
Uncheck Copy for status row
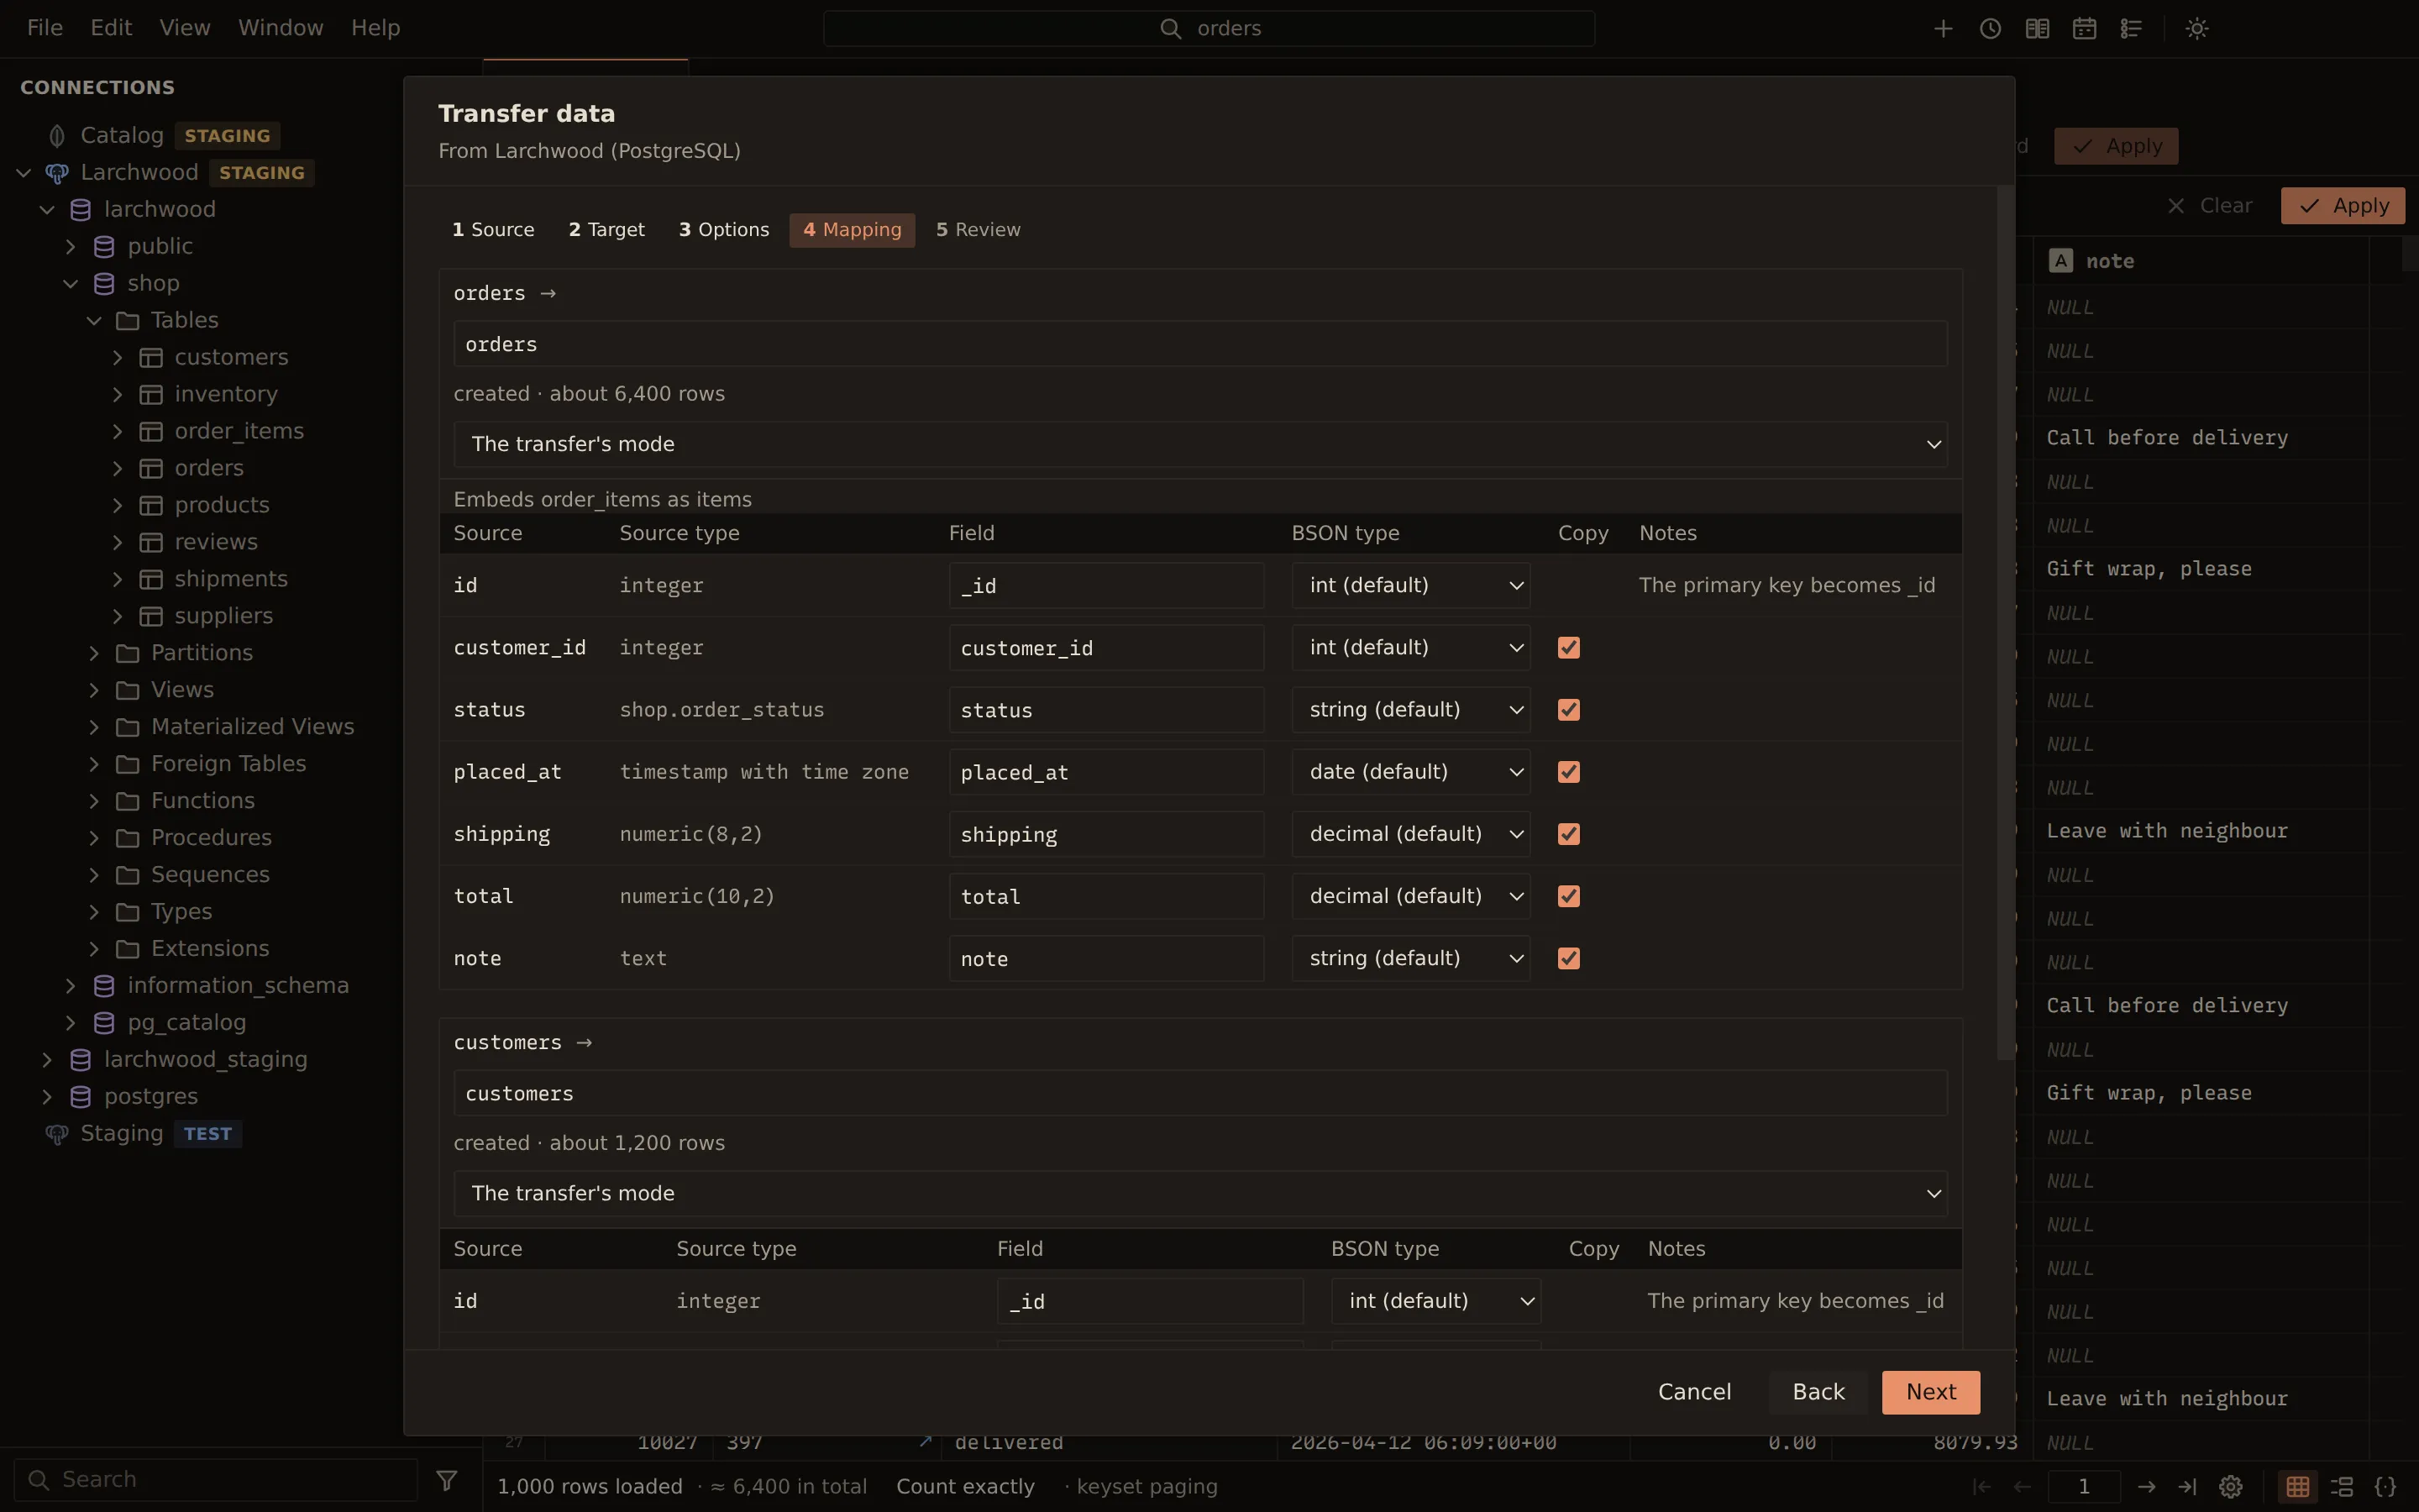point(1568,710)
